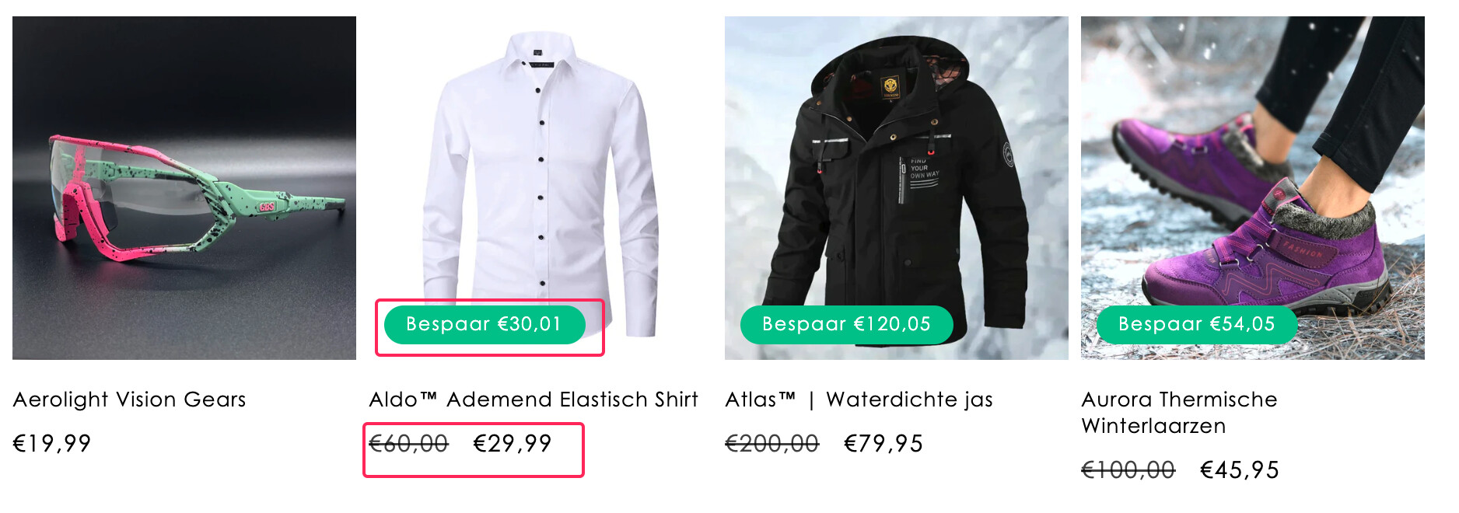Click the jacket's hood logo patch
This screenshot has height=513, width=1459.
click(890, 86)
